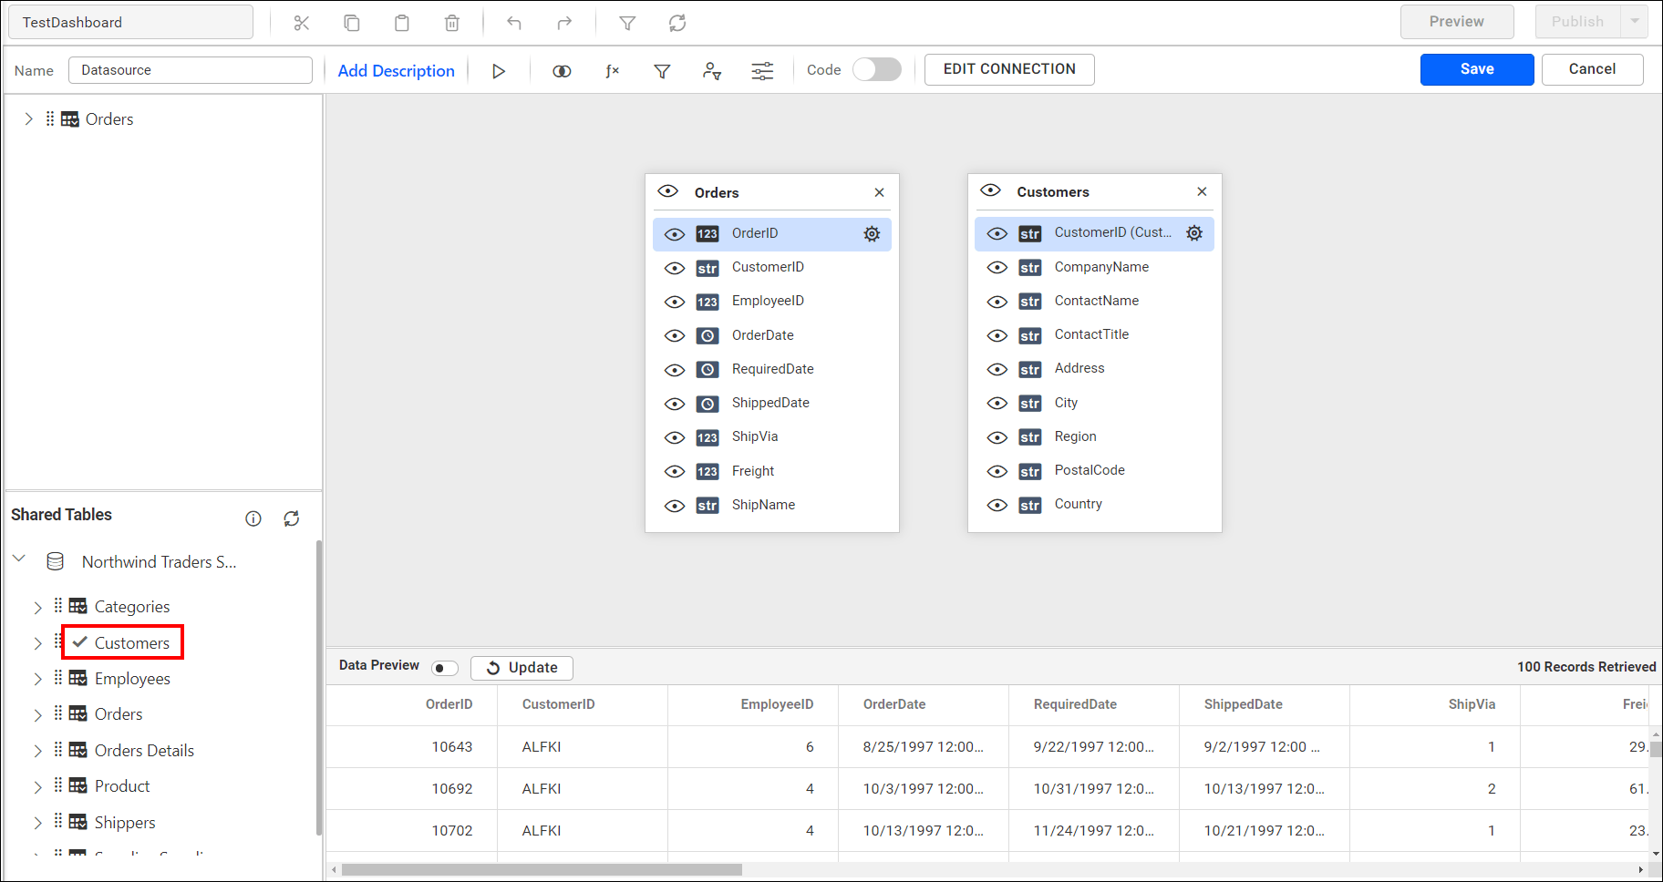Open the join editor icon

(x=562, y=71)
